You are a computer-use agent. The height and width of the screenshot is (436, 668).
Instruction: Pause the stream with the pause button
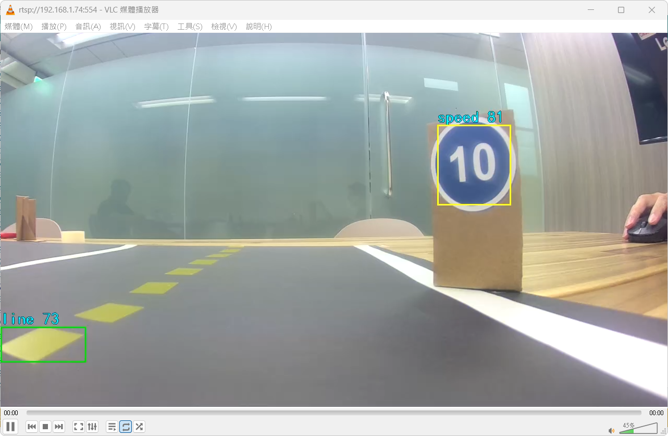[10, 427]
